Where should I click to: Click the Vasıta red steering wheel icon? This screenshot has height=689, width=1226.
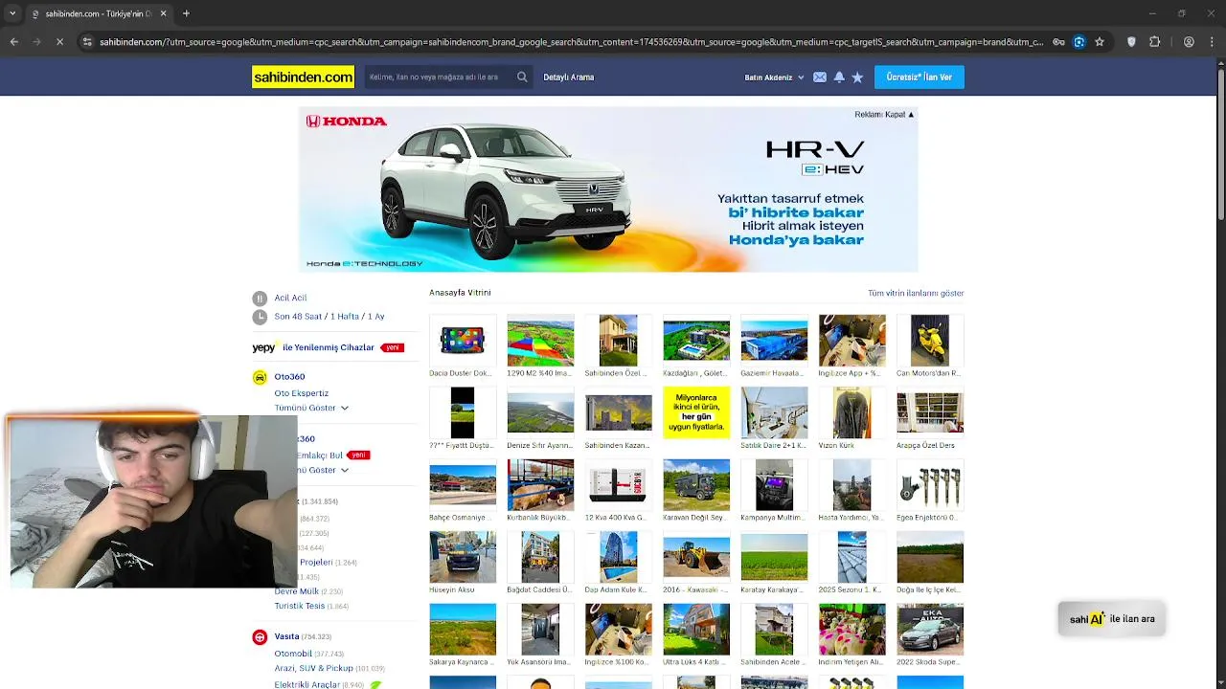[260, 637]
